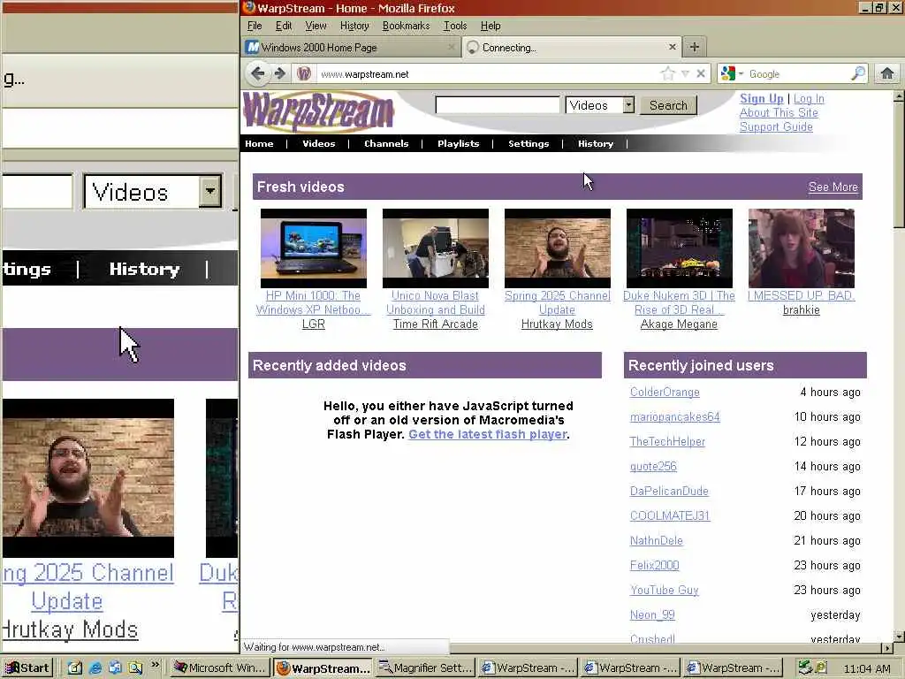This screenshot has height=679, width=905.
Task: Open a new tab with the plus button
Action: pos(695,47)
